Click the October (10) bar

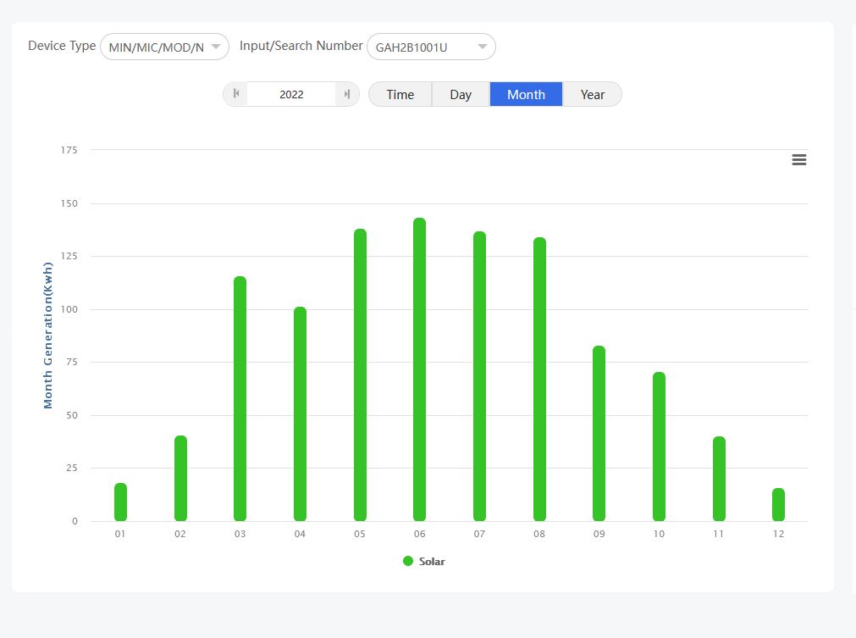[x=659, y=447]
